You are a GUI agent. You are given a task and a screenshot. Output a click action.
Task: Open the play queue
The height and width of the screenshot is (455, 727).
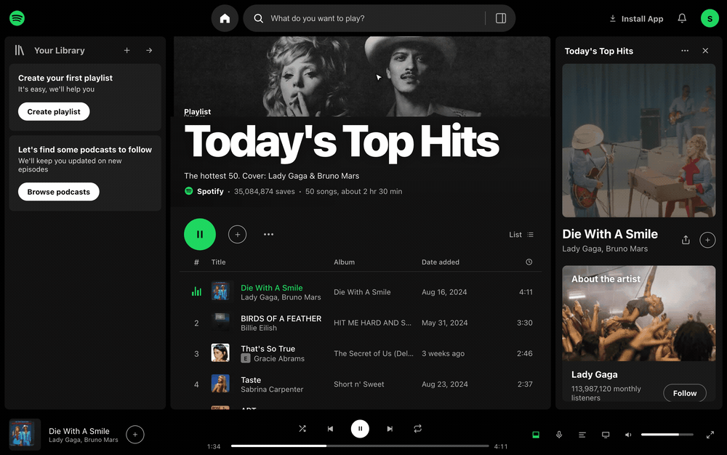pos(582,435)
